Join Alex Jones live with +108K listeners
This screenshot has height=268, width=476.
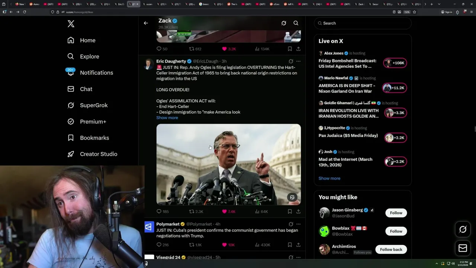tap(395, 63)
